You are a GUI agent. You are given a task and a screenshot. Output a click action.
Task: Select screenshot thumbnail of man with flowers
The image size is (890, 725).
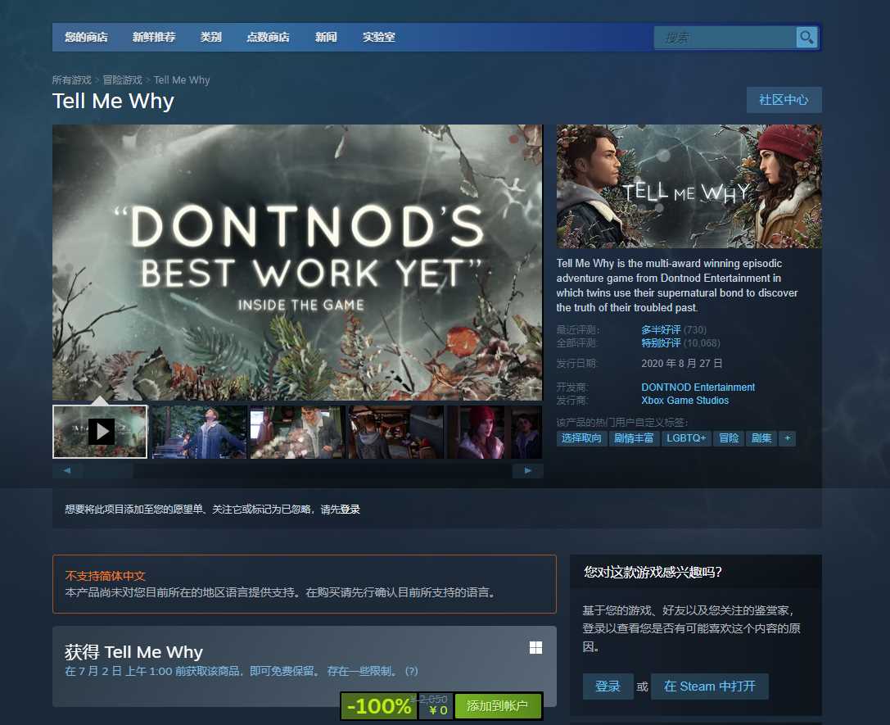297,432
